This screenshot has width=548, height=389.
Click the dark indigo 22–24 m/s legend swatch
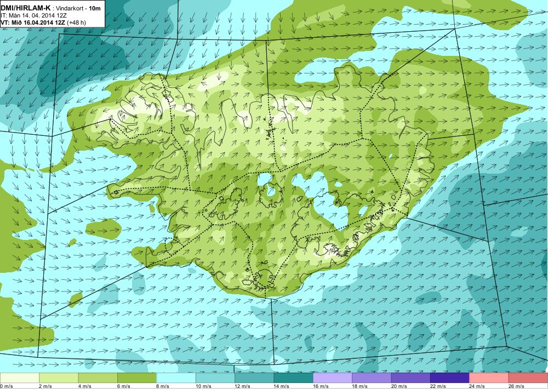pos(450,378)
